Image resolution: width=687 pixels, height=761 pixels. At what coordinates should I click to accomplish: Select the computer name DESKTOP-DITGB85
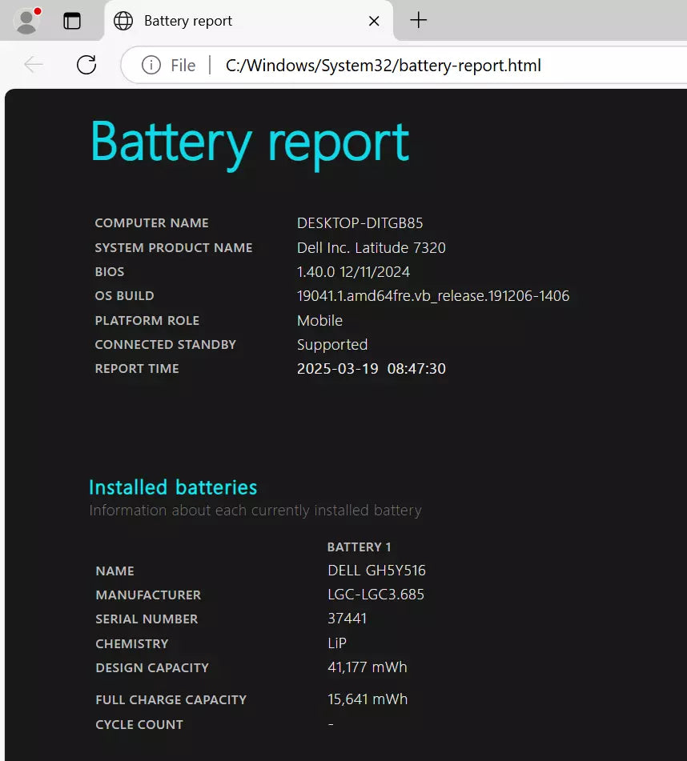360,222
